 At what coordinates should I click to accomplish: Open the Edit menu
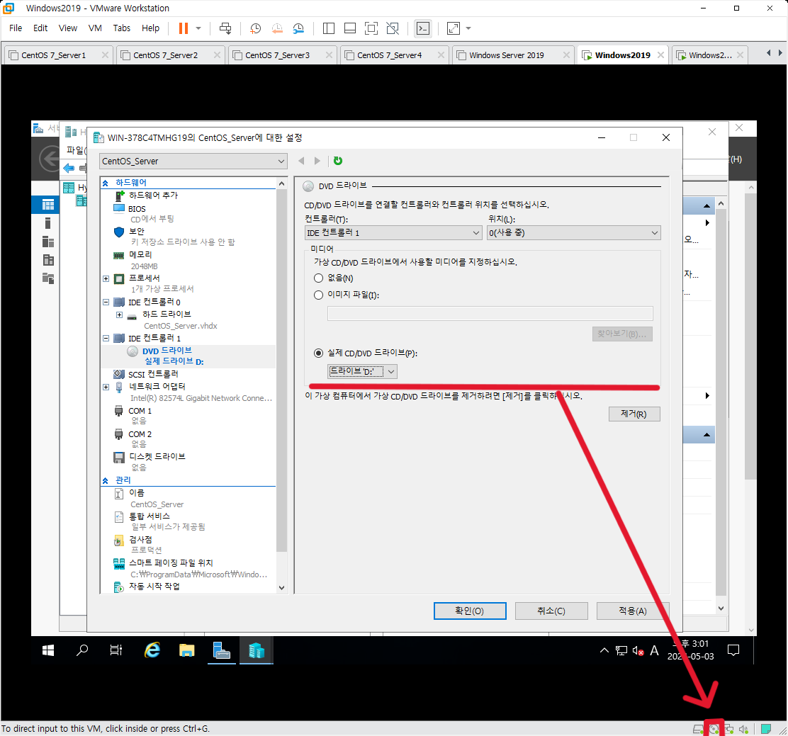coord(40,28)
